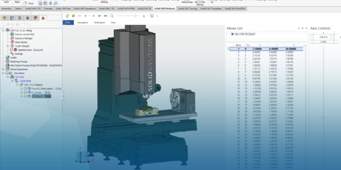Click the monitor display icon in simulator toolbar
341x170 pixels.
tap(152, 16)
